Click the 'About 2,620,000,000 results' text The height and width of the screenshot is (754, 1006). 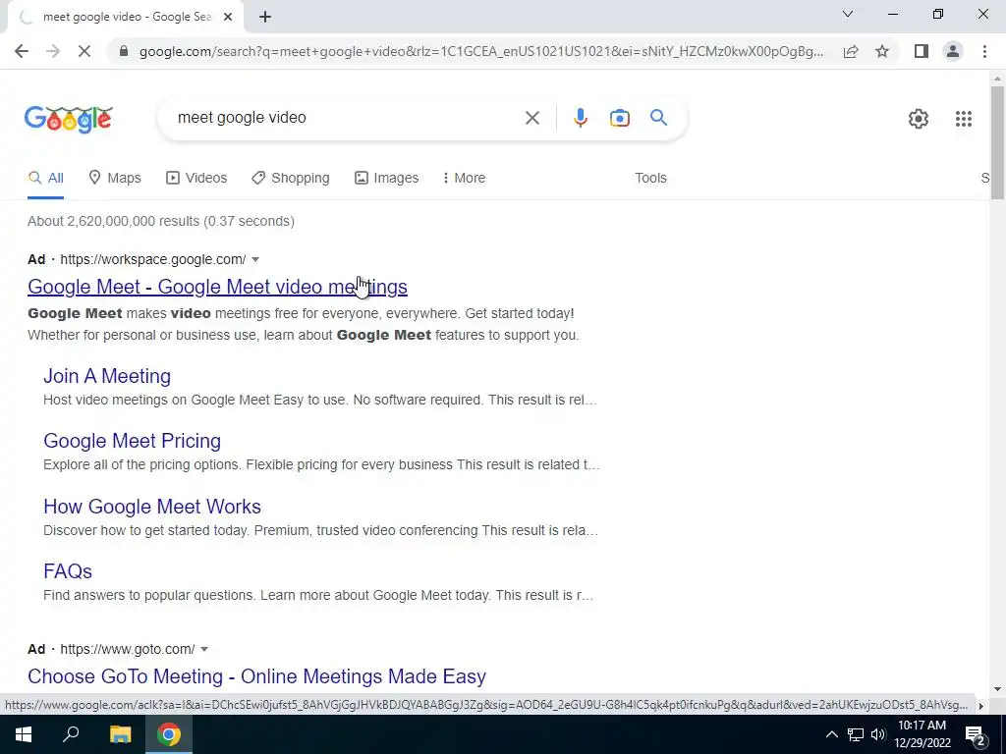click(x=161, y=221)
